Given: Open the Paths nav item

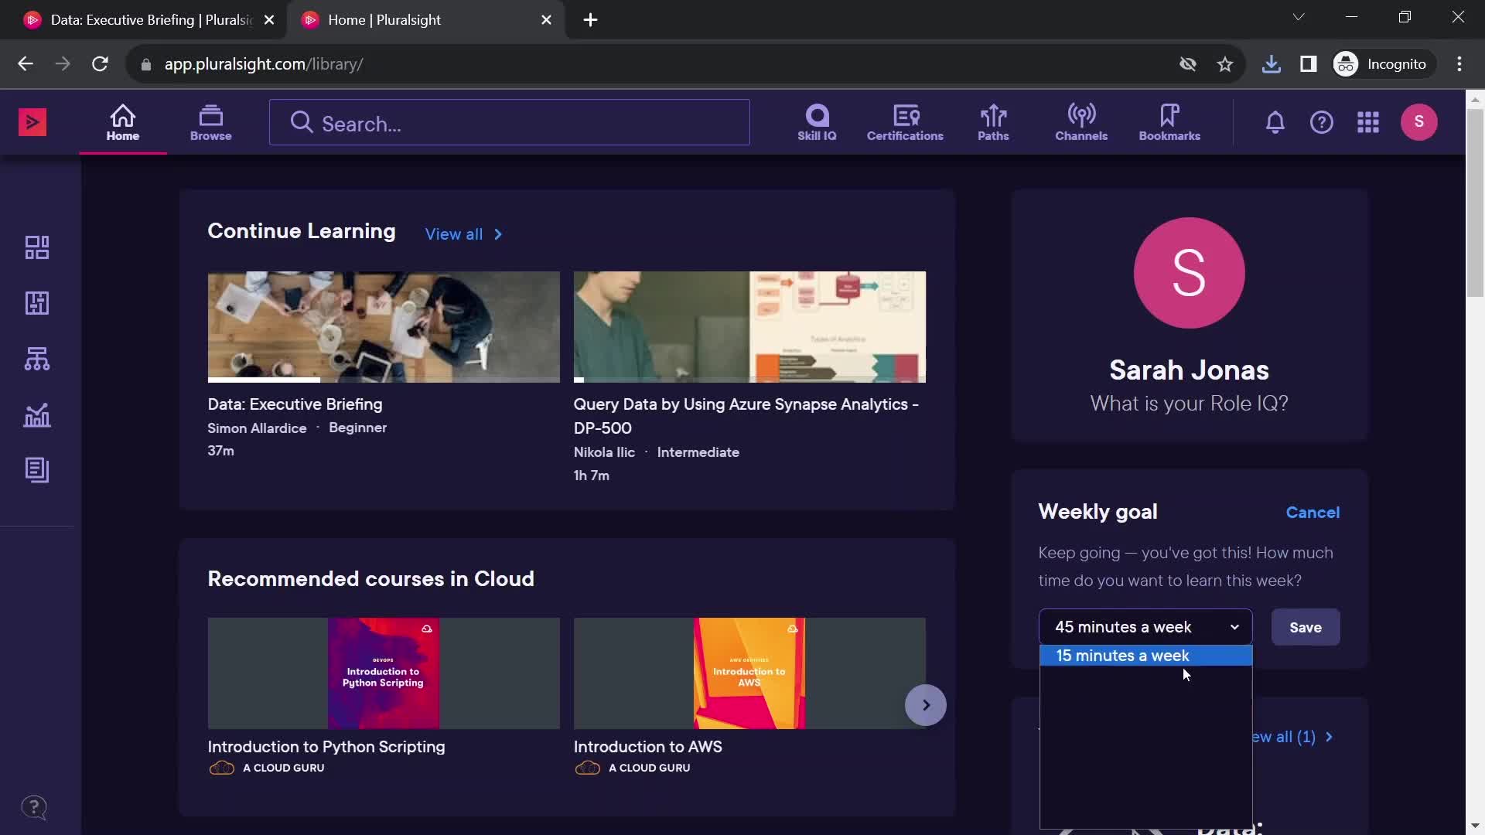Looking at the screenshot, I should pos(993,123).
